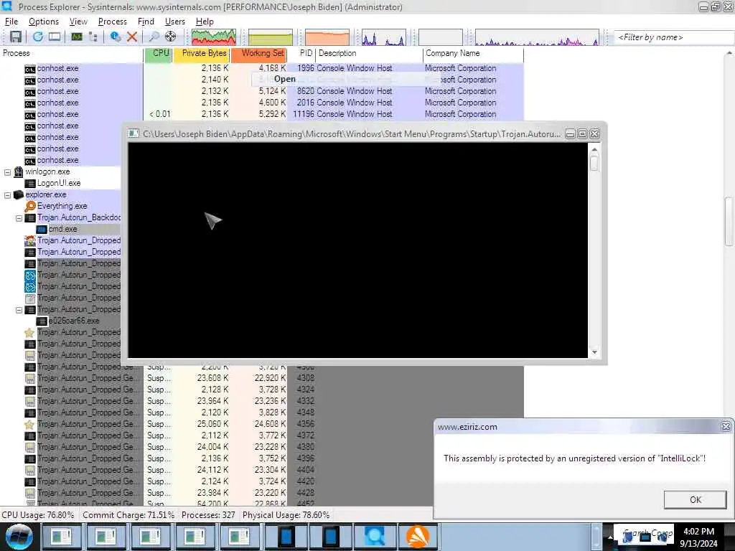This screenshot has height=551, width=735.
Task: Click the Save toolbar icon
Action: 16,37
